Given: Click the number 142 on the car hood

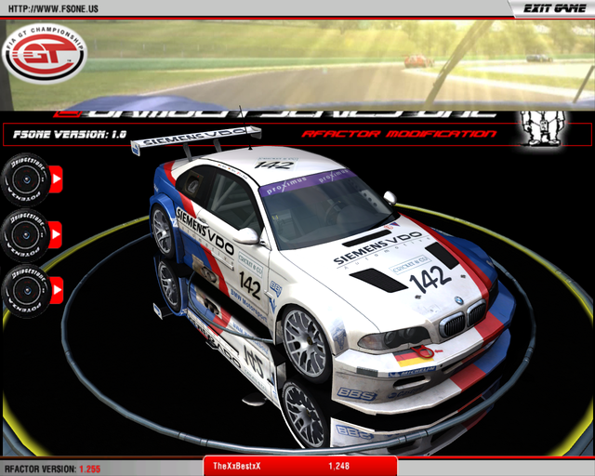Looking at the screenshot, I should 431,279.
